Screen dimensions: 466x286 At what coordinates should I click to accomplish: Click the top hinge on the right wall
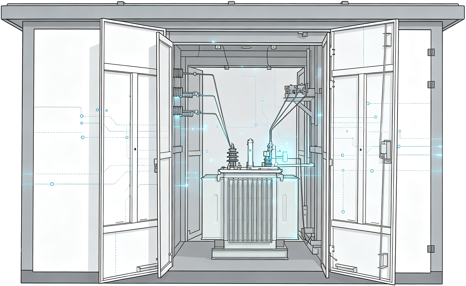pos(431,52)
